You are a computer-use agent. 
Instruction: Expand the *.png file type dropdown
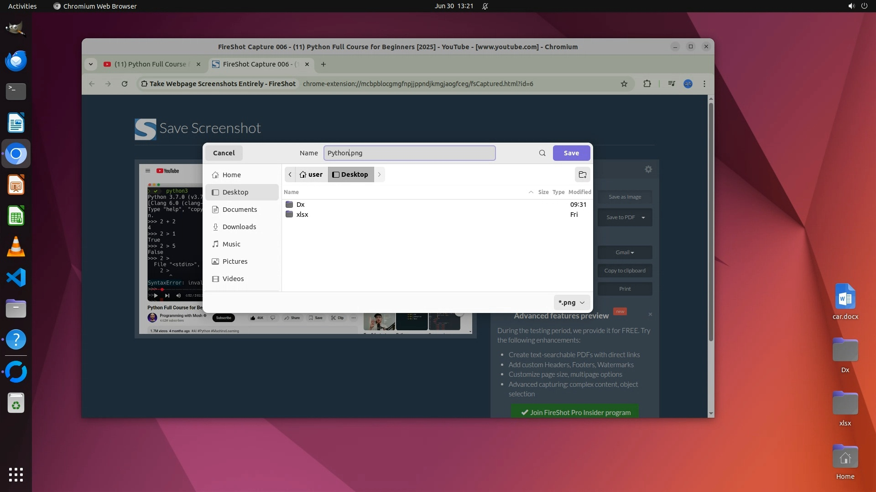click(x=571, y=302)
